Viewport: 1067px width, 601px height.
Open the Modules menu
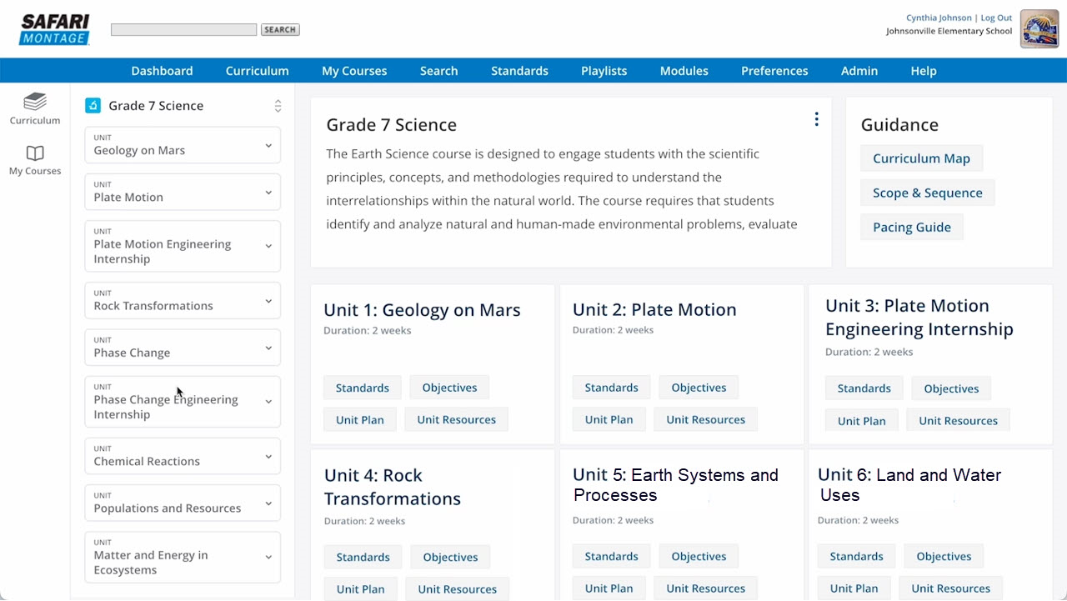pos(684,71)
